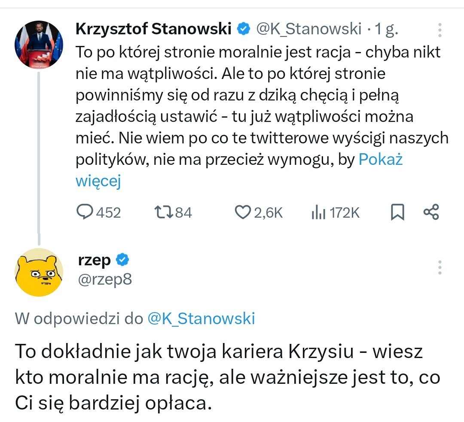Click the reply icon showing 452
The height and width of the screenshot is (422, 464).
(85, 212)
